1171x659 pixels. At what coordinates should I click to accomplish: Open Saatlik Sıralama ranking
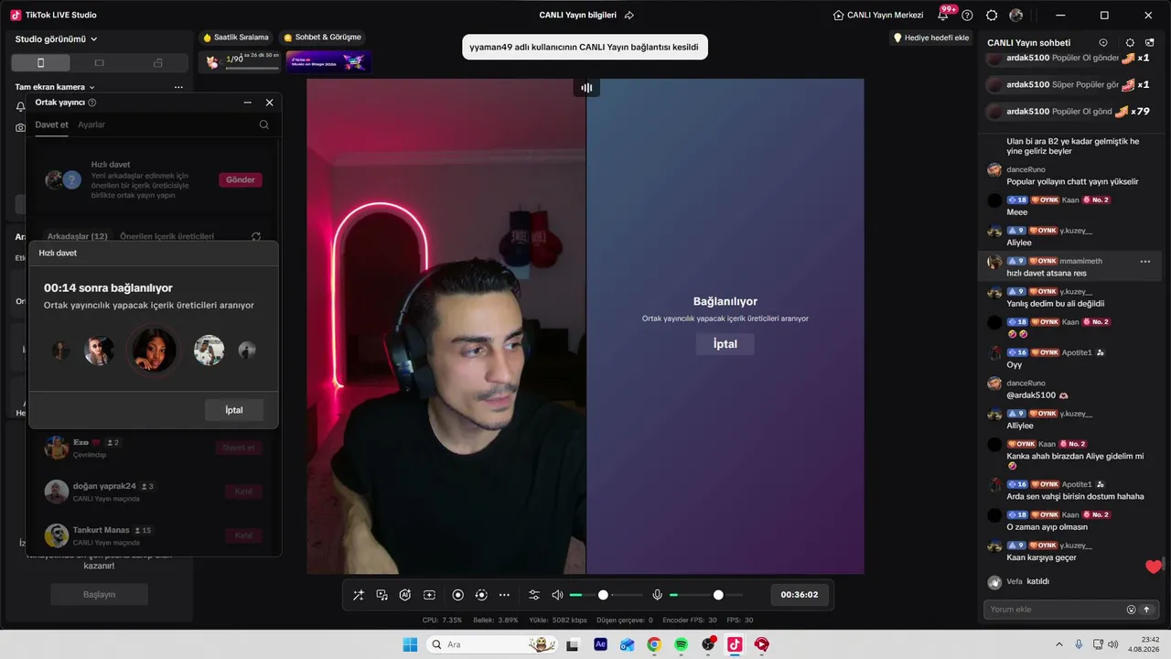(236, 38)
